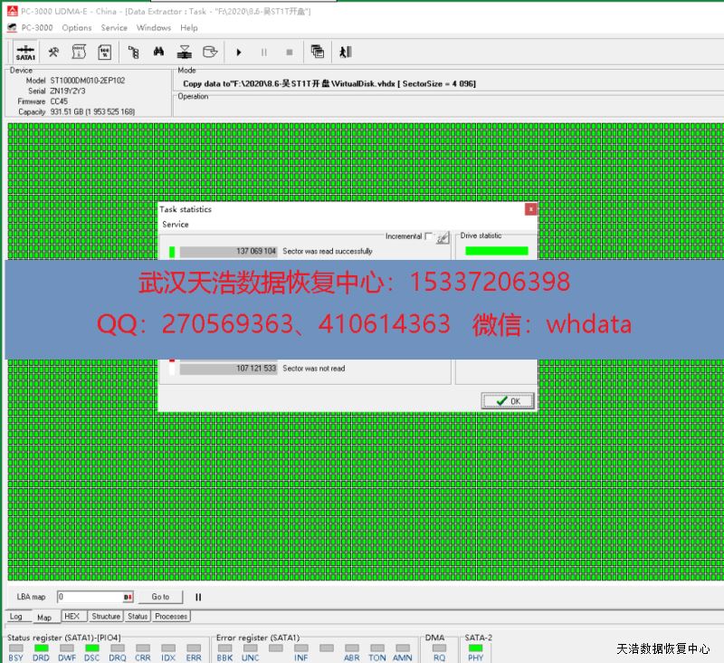Screen dimensions: 724x663
Task: Enable the Incremental checkbox
Action: point(429,236)
